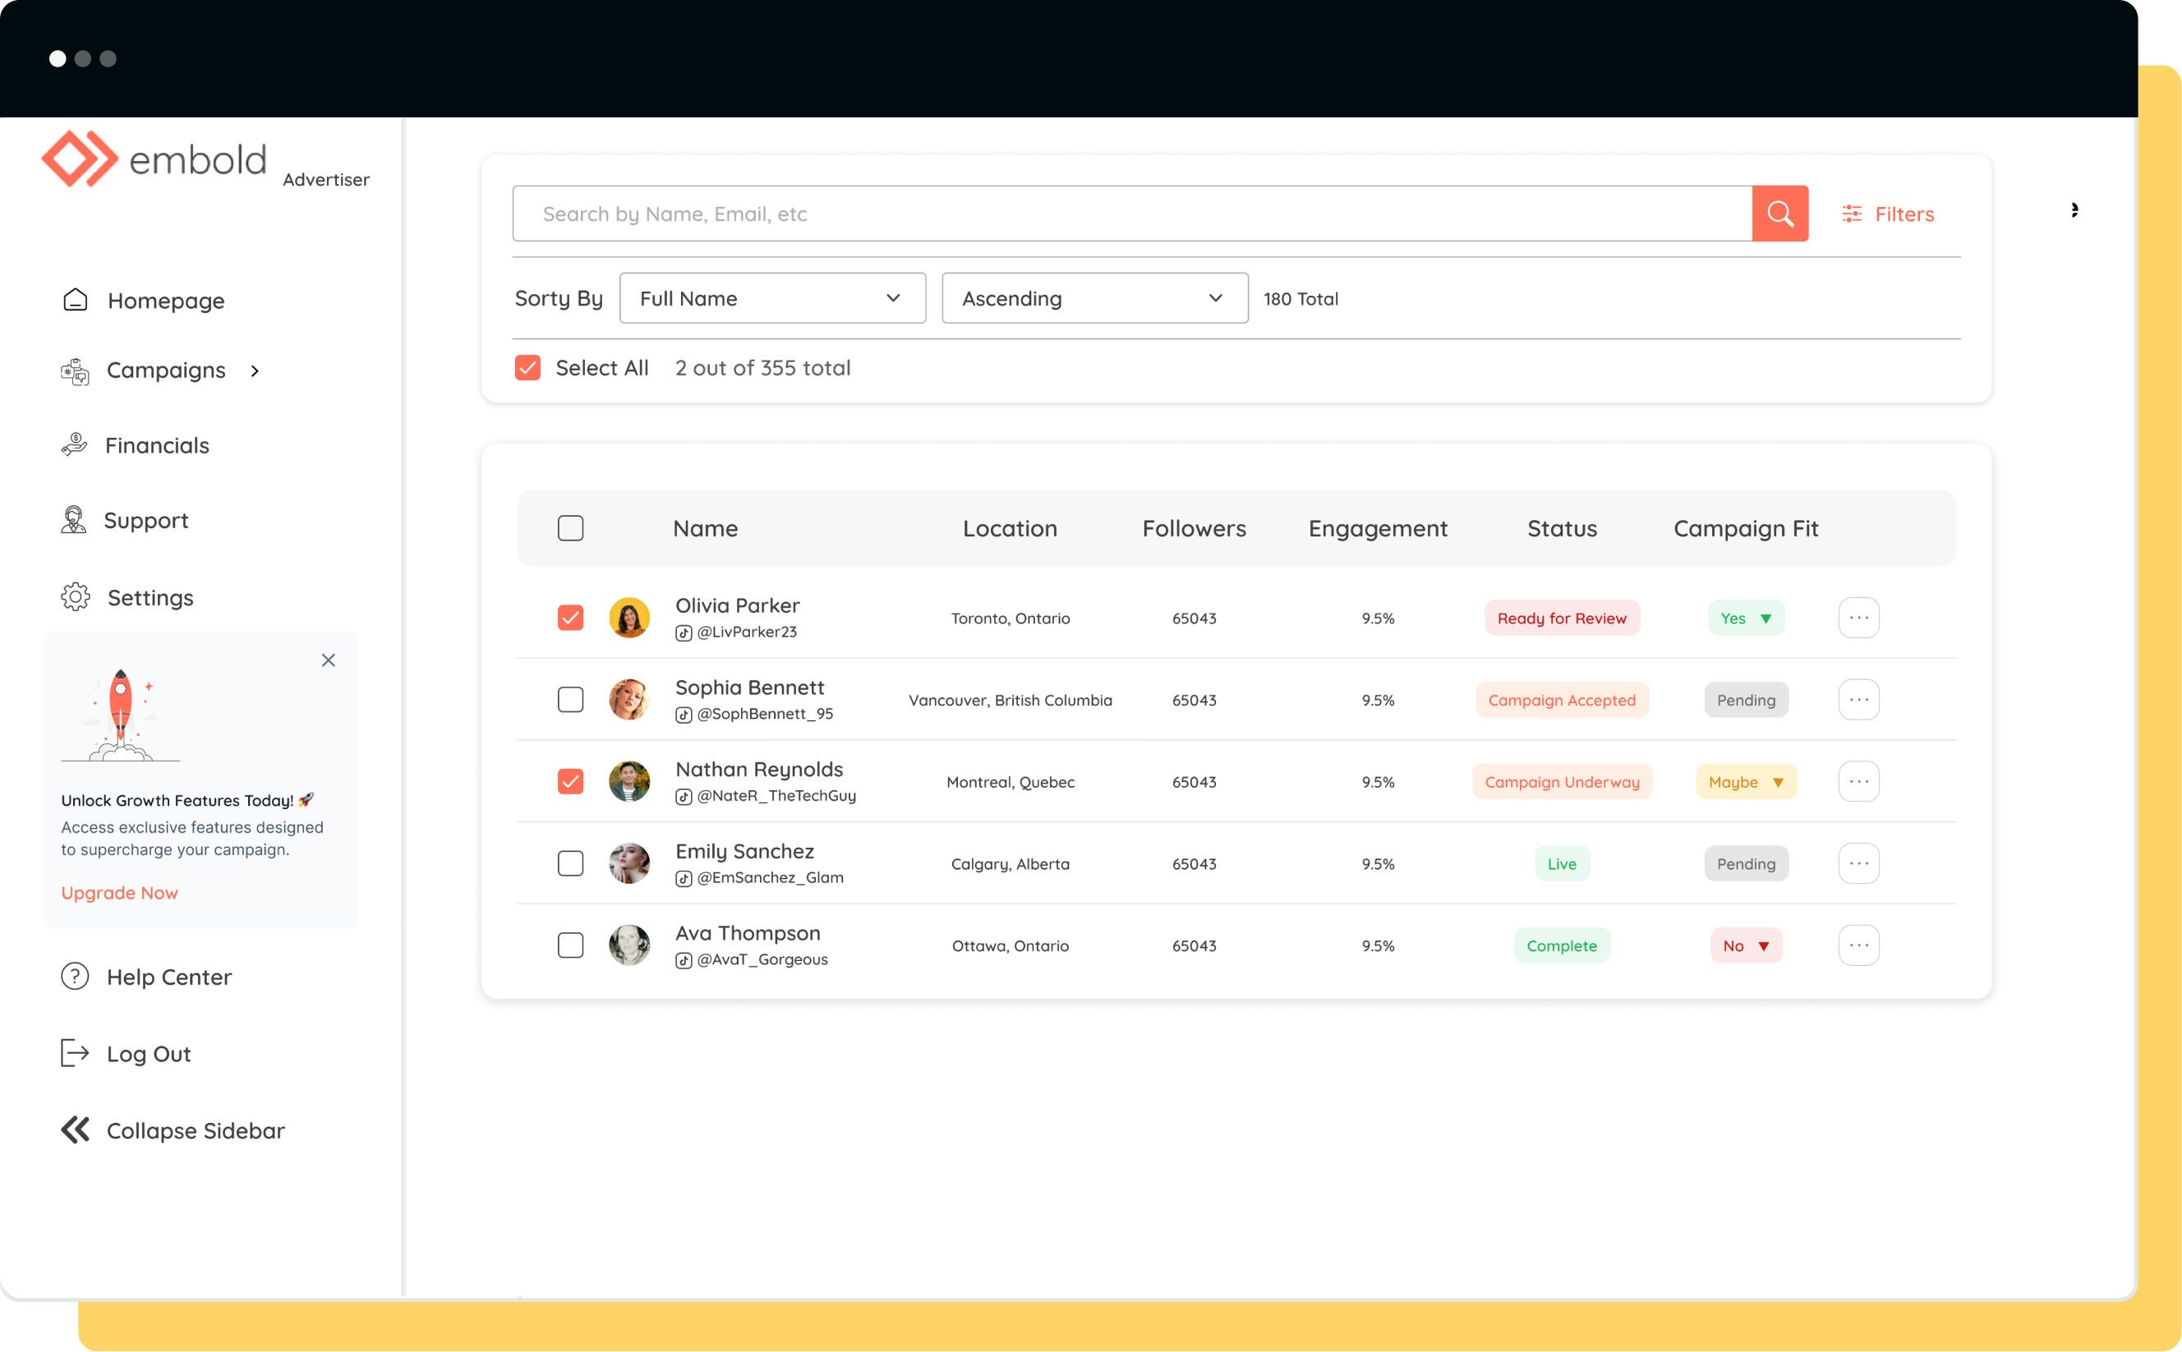Click the orange search magnifier button
2182x1352 pixels.
click(1779, 214)
